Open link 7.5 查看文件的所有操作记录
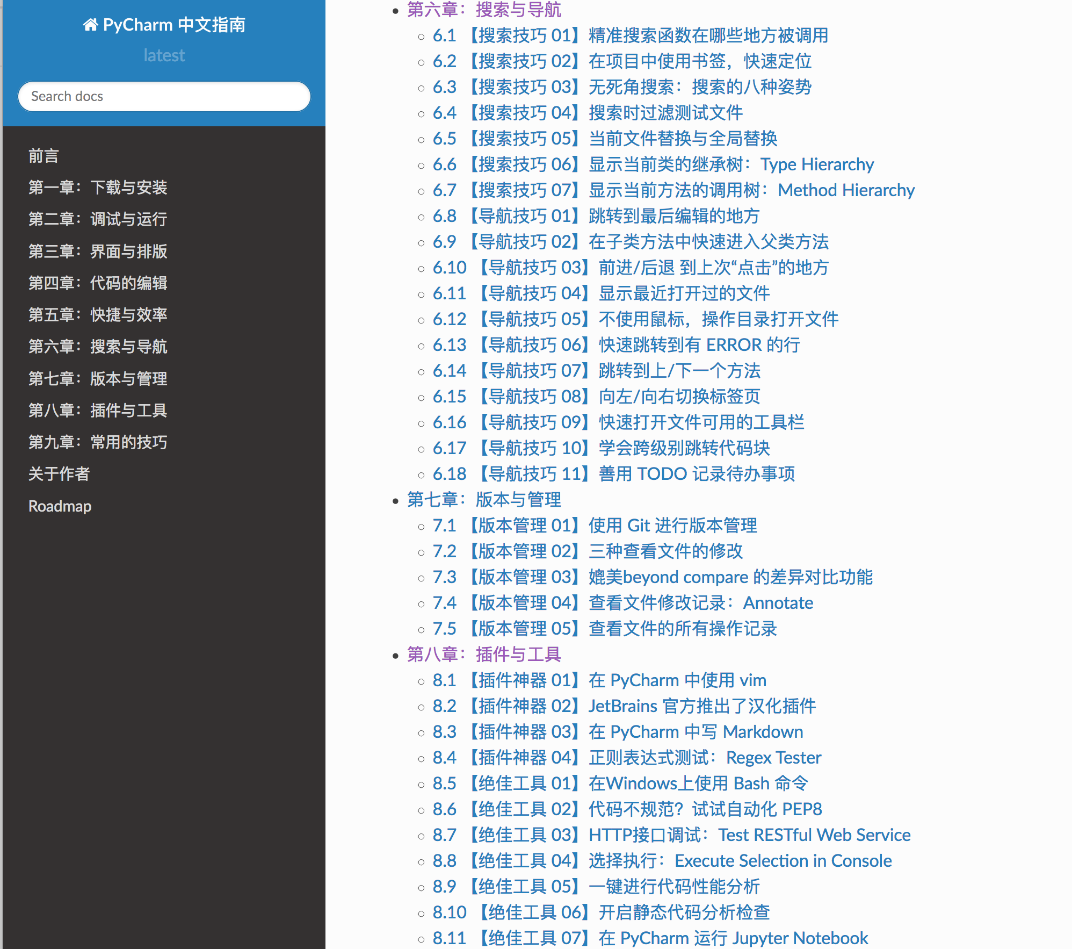The image size is (1072, 949). click(x=605, y=629)
